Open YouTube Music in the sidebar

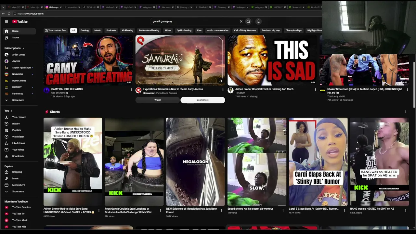[x=19, y=220]
